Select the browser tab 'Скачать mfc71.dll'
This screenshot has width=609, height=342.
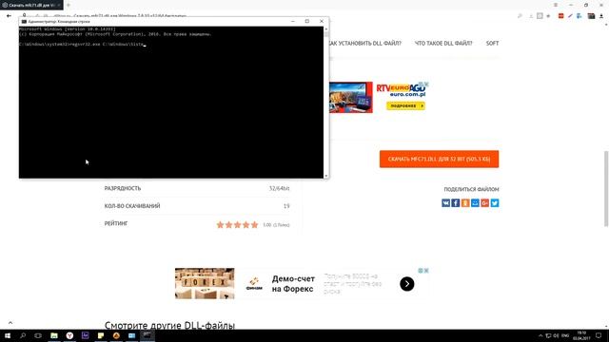tap(31, 5)
